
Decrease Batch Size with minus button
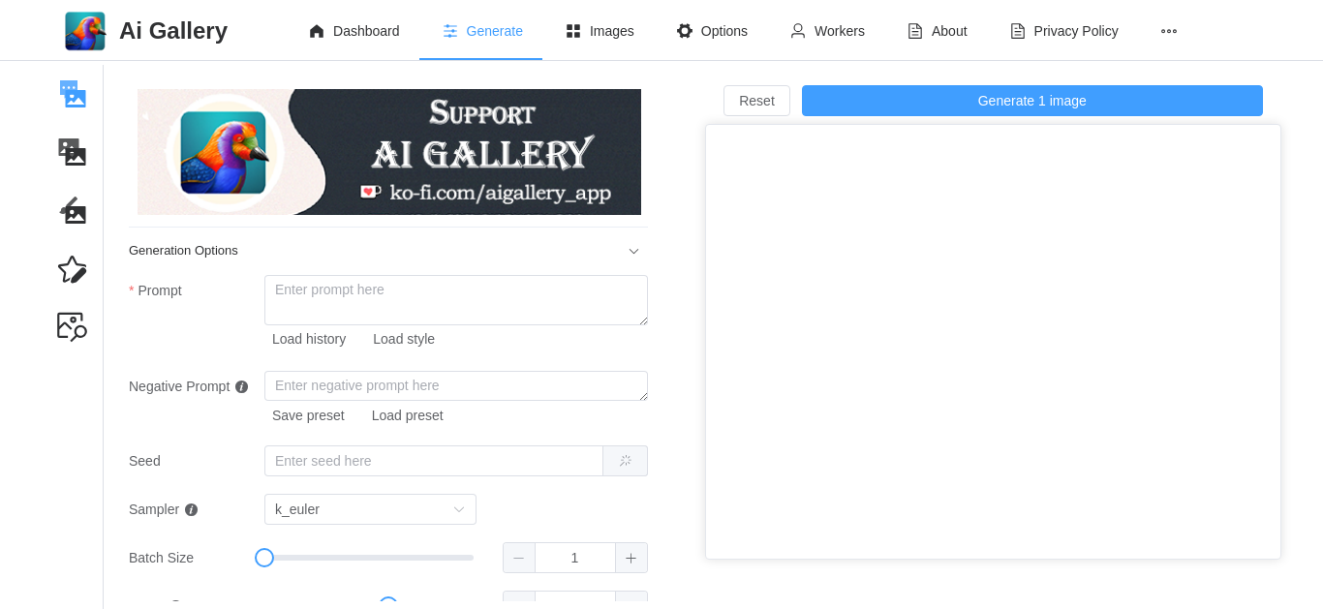point(519,558)
